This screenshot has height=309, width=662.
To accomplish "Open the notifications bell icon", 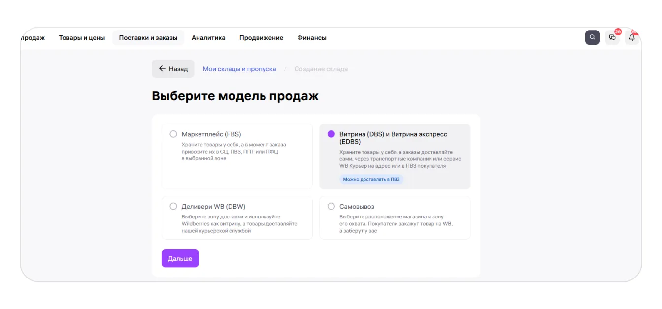I will coord(632,37).
